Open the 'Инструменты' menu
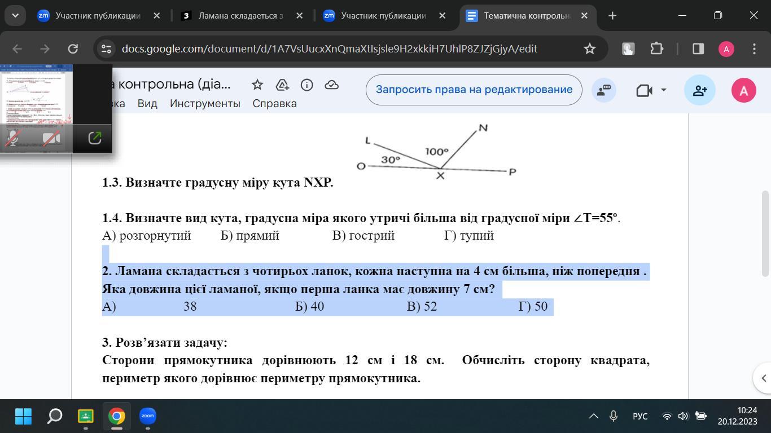Screen dimensions: 771x433 pos(205,104)
